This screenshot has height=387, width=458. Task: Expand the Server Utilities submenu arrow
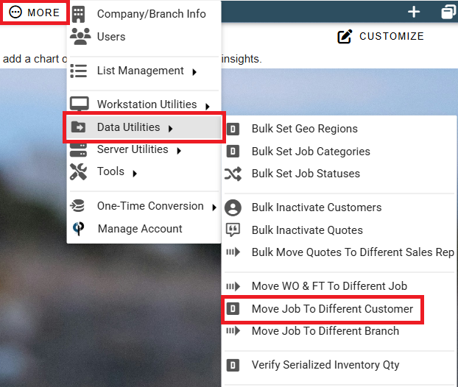tap(179, 151)
